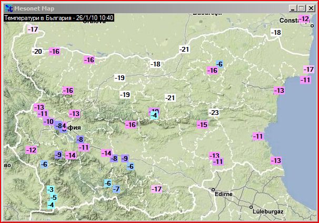319x223 pixels.
Task: Click the pink -15 temperature marker
Action: (202, 124)
